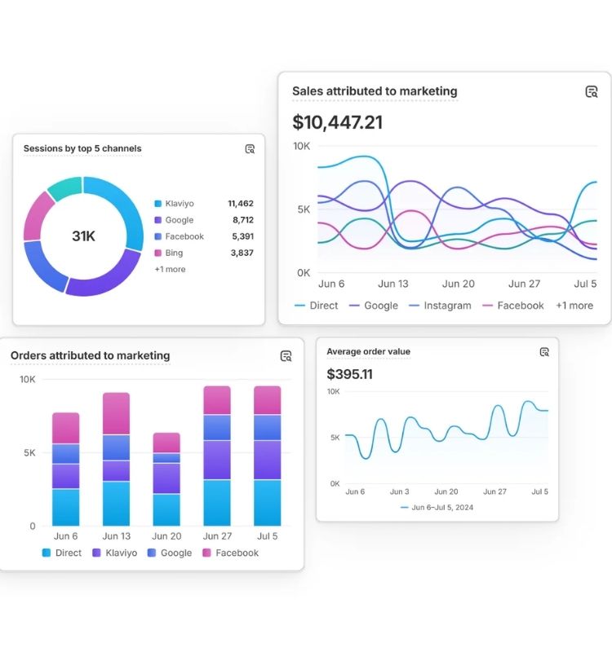Select Klaviyo legend swatch in sessions card
This screenshot has height=652, width=612.
158,204
